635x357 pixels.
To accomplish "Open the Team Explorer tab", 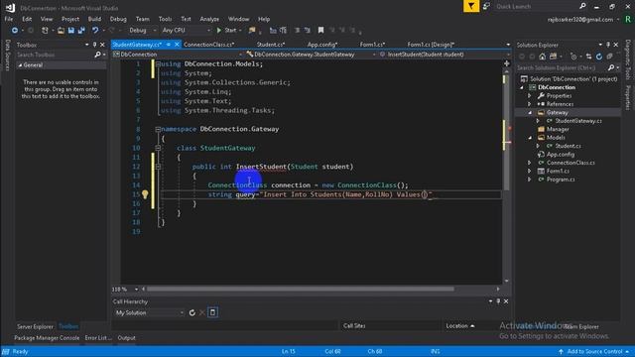I will [x=581, y=326].
